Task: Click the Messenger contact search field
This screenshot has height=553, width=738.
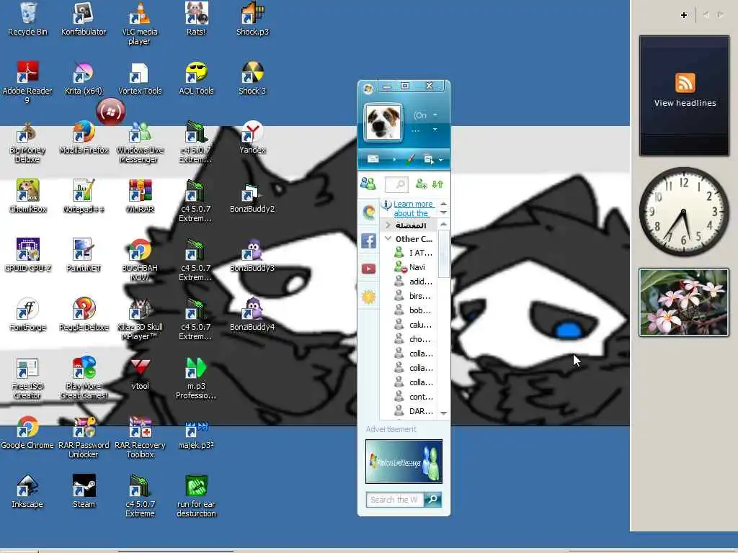Action: [397, 184]
